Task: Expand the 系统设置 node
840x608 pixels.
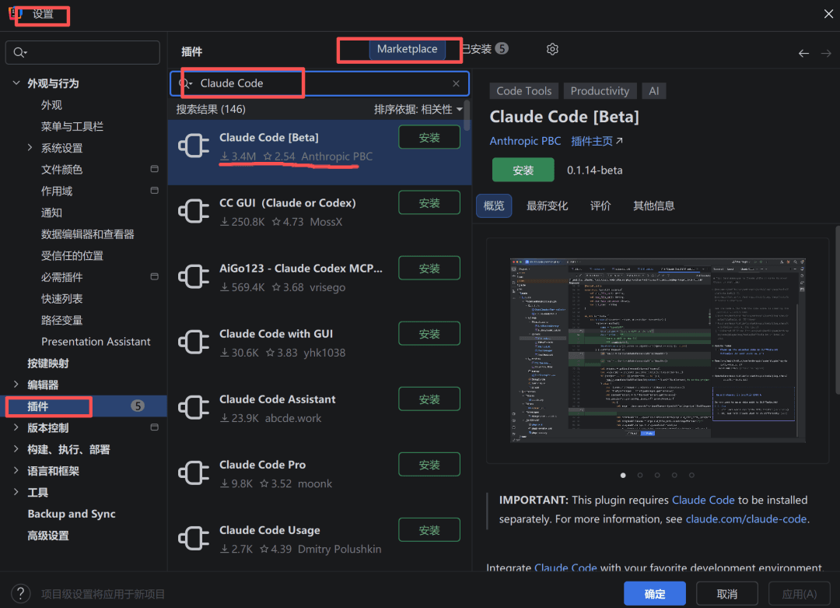Action: pos(30,147)
